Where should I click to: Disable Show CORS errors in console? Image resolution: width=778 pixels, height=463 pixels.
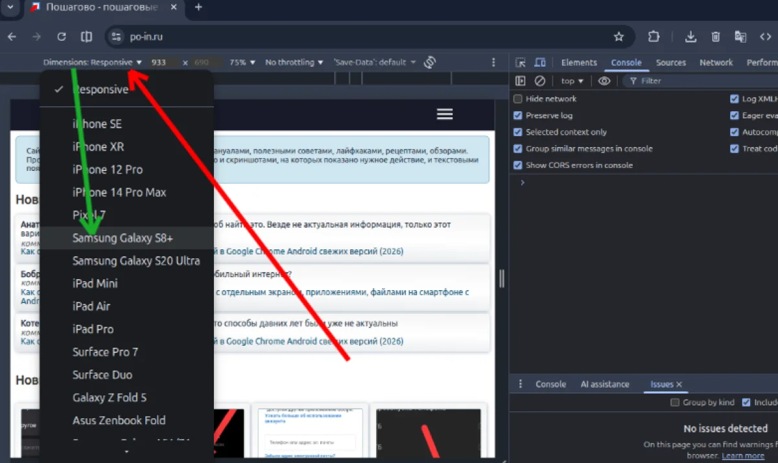point(518,165)
